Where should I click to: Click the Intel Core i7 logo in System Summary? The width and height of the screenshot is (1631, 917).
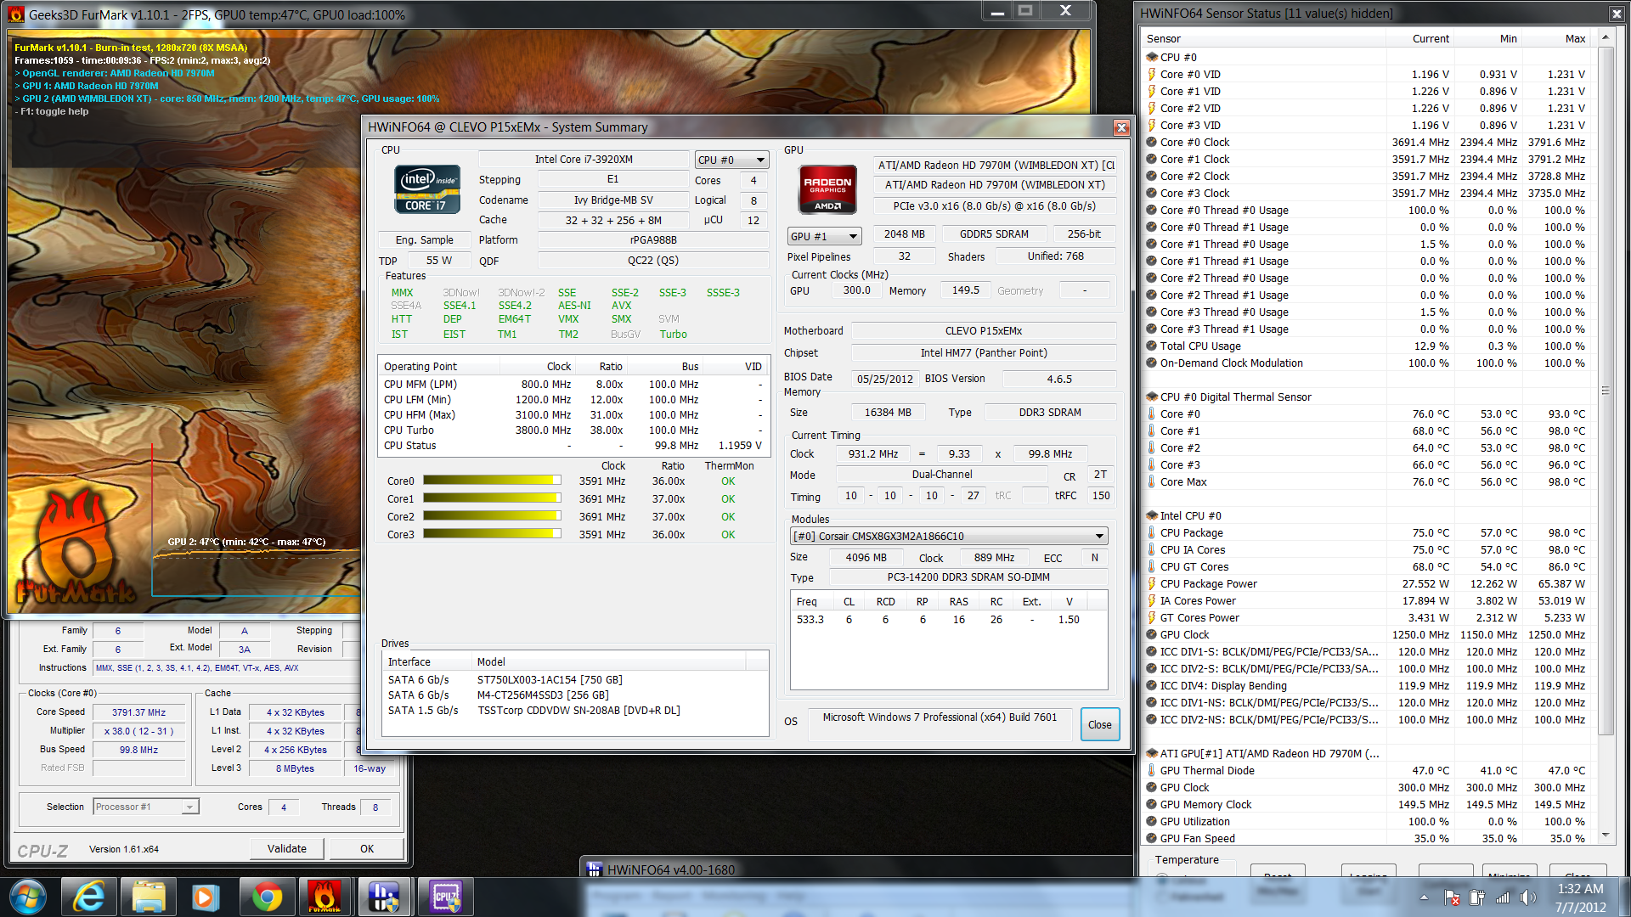point(427,188)
